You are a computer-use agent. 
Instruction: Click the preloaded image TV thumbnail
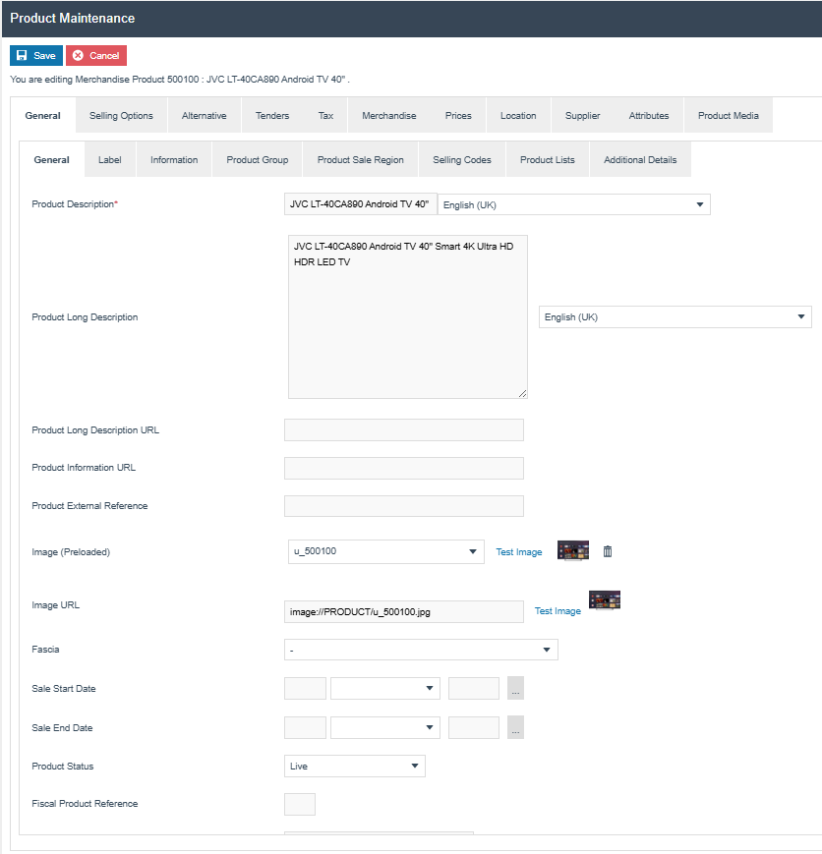573,550
